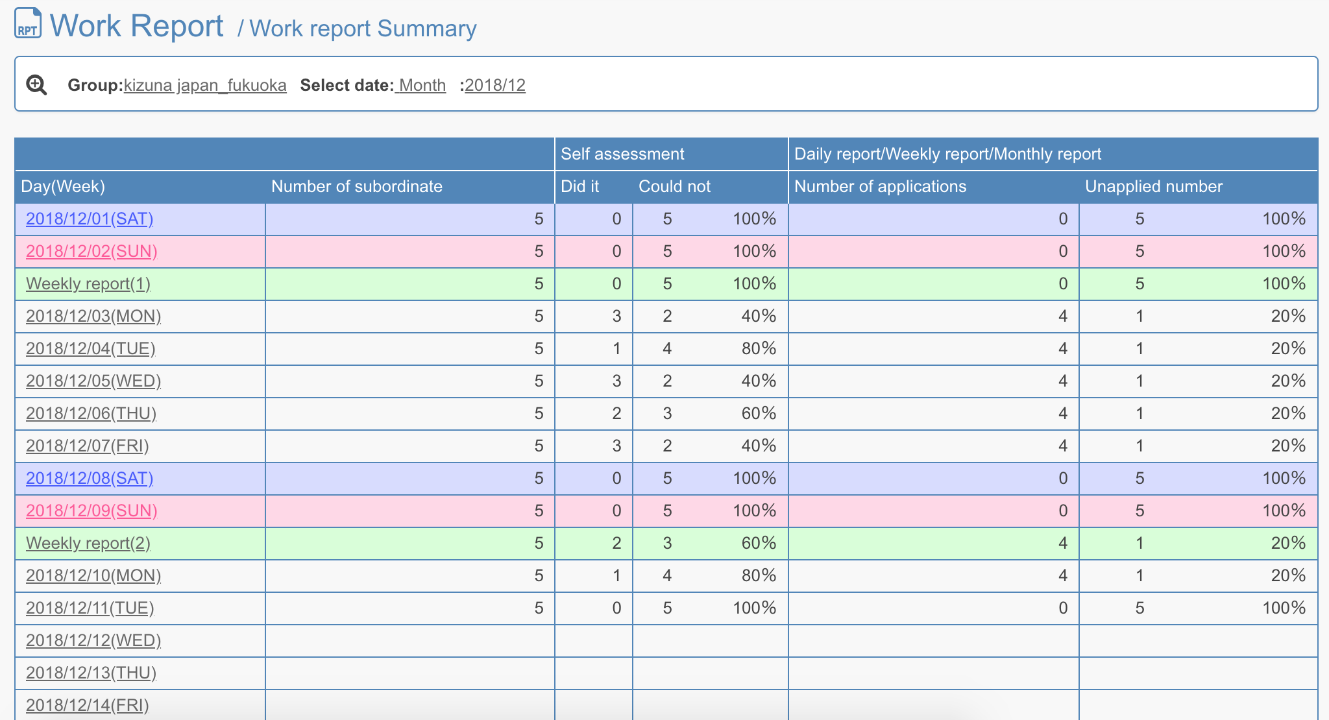Open the report for 2018/12/02(SUN)
Image resolution: width=1329 pixels, height=720 pixels.
pyautogui.click(x=92, y=251)
